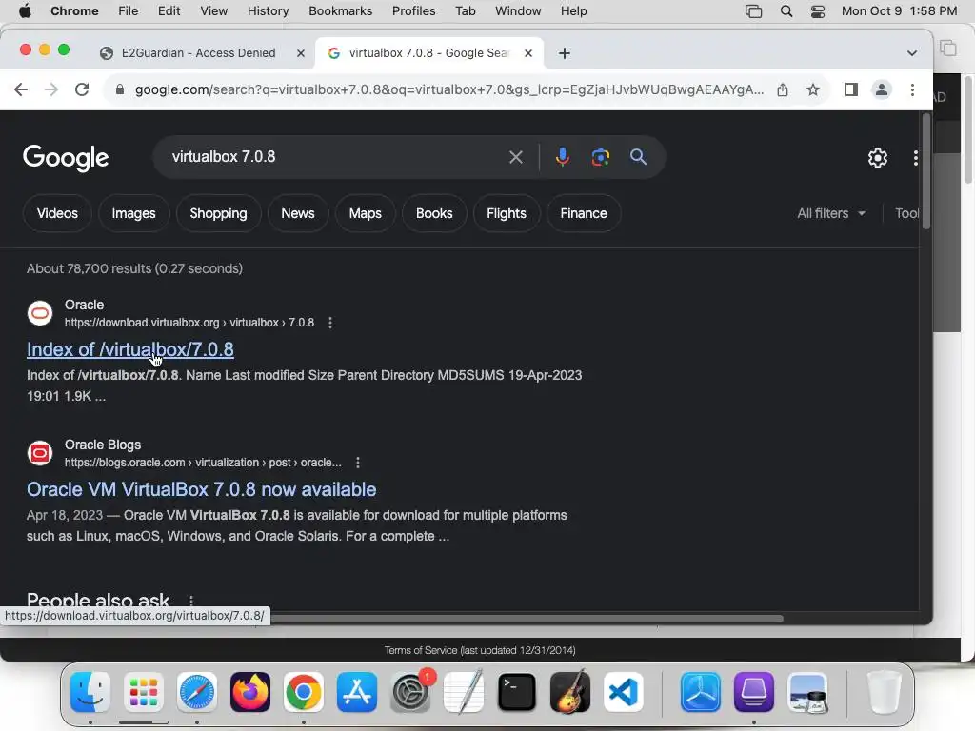
Task: Launch Firefox from the Dock
Action: [x=250, y=692]
